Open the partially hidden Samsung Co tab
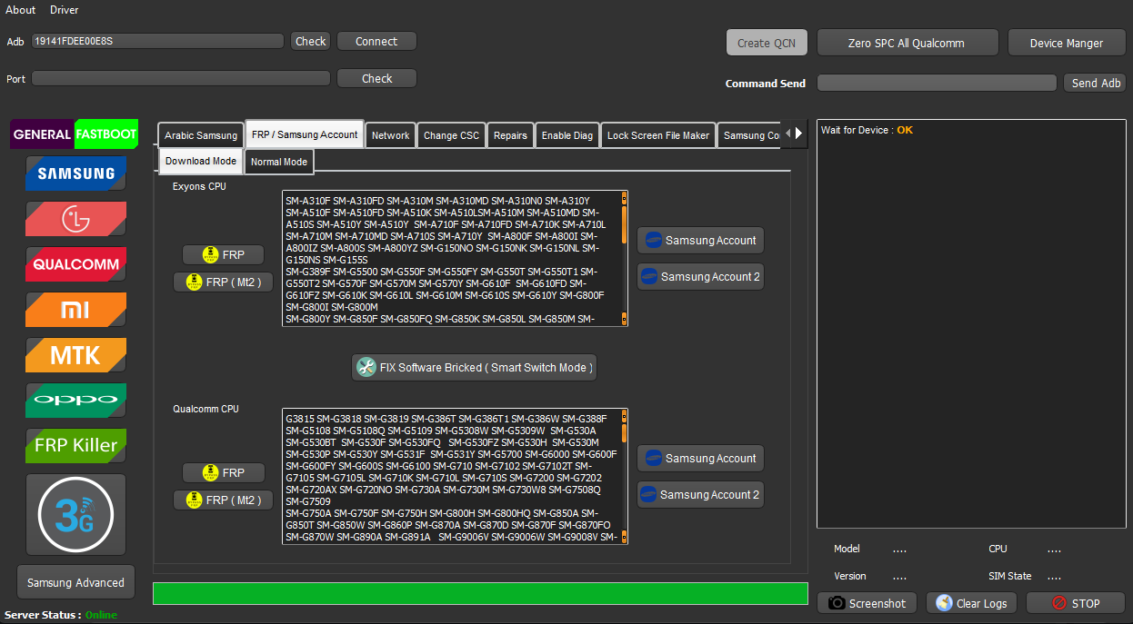1133x624 pixels. 749,135
